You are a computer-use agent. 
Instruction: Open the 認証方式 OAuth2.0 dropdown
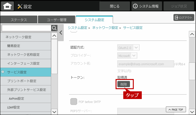129,48
